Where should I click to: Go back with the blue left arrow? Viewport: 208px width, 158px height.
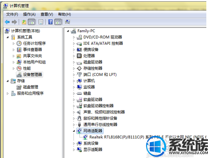click(7, 22)
